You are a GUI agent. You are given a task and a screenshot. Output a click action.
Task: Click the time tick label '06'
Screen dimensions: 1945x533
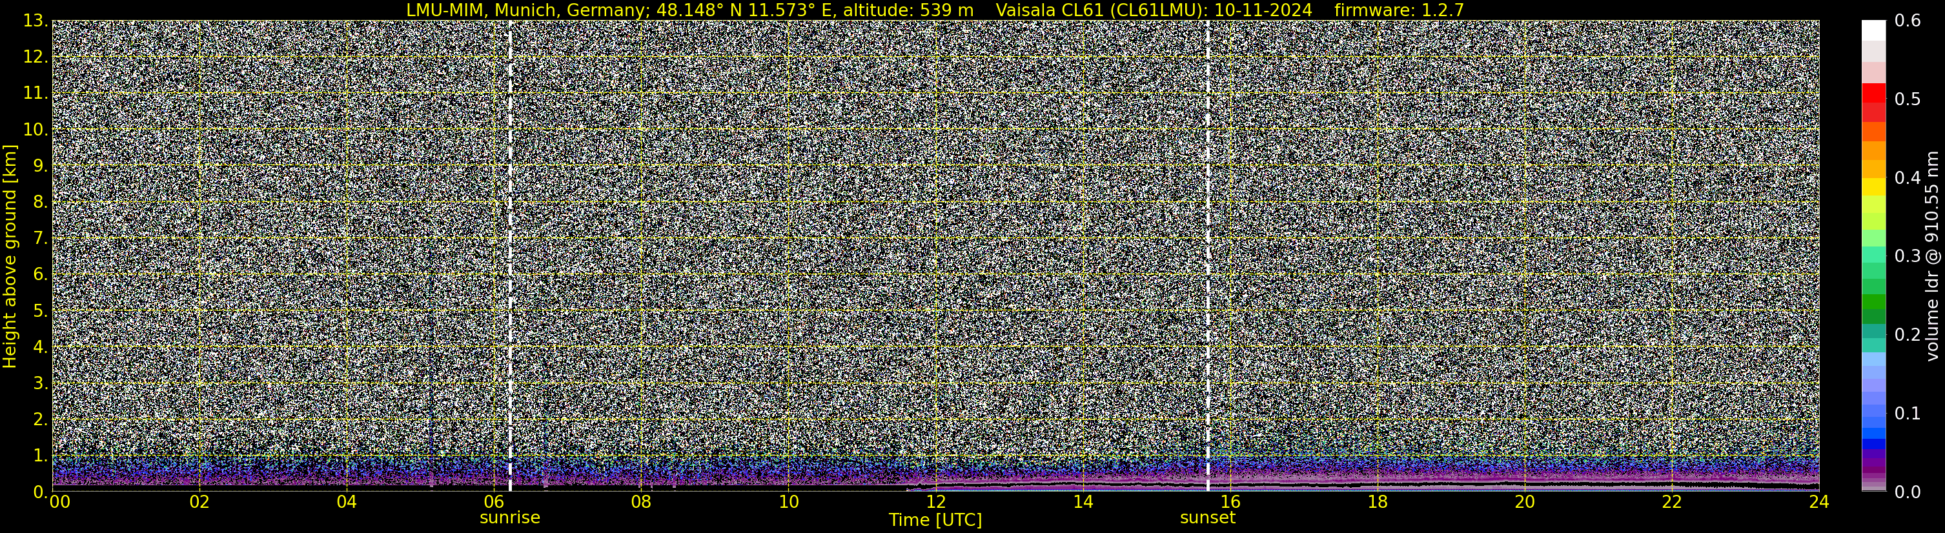(x=494, y=503)
